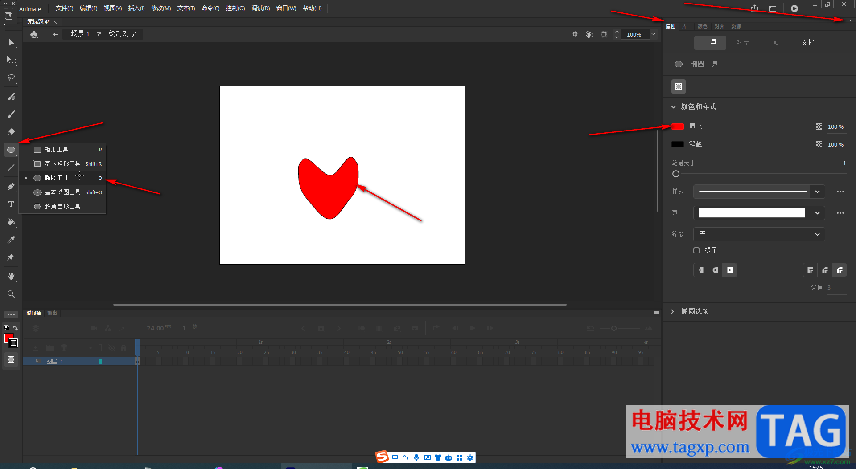Select the projecting cap stroke option
This screenshot has height=469, width=856.
(730, 270)
